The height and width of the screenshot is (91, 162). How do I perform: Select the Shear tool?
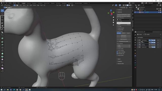(x=2, y=68)
